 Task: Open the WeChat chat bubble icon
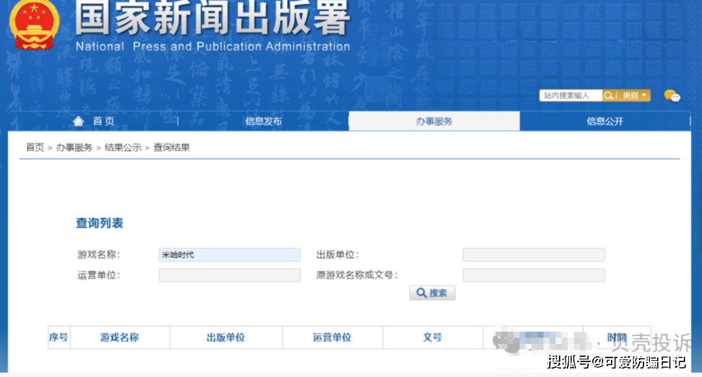672,96
